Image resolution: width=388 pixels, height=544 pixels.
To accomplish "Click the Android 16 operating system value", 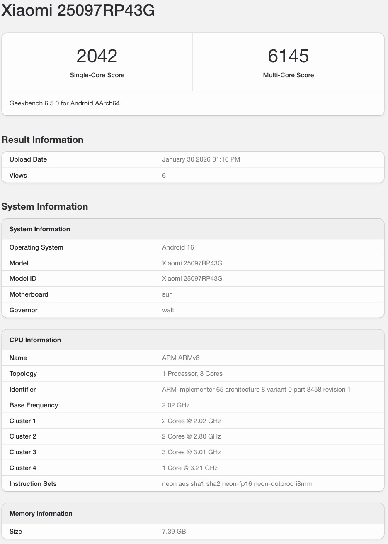I will [178, 247].
